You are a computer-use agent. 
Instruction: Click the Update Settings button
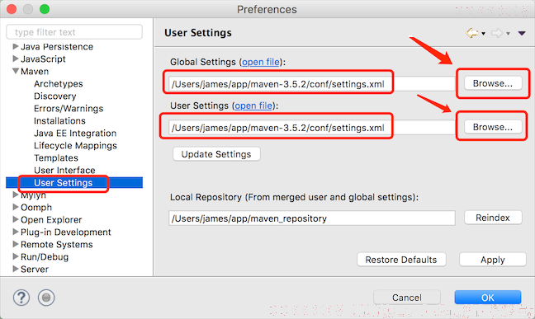click(x=216, y=154)
